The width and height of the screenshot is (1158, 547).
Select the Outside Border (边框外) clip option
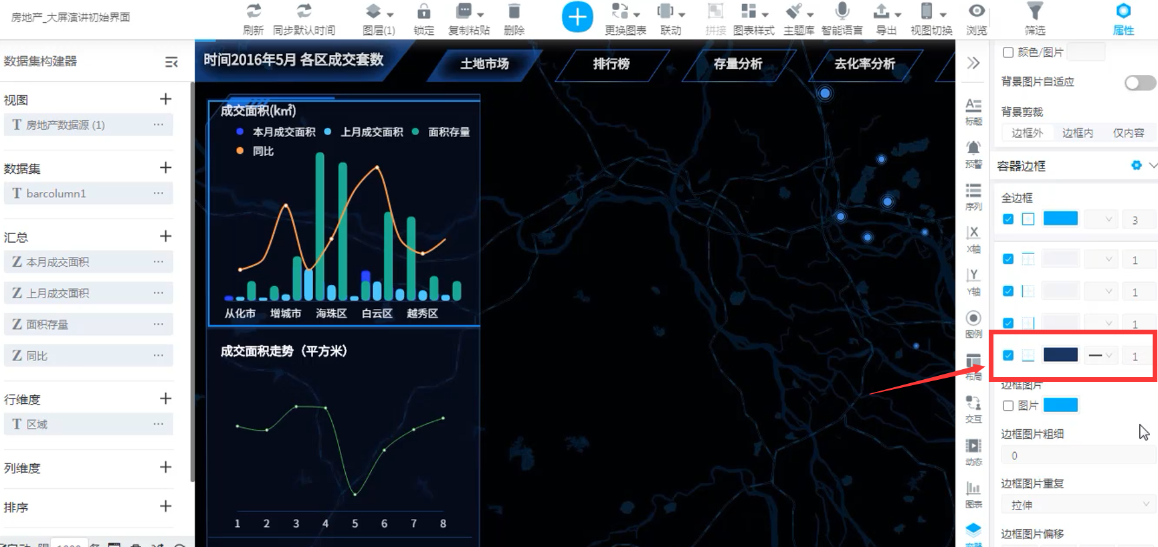click(x=1027, y=133)
